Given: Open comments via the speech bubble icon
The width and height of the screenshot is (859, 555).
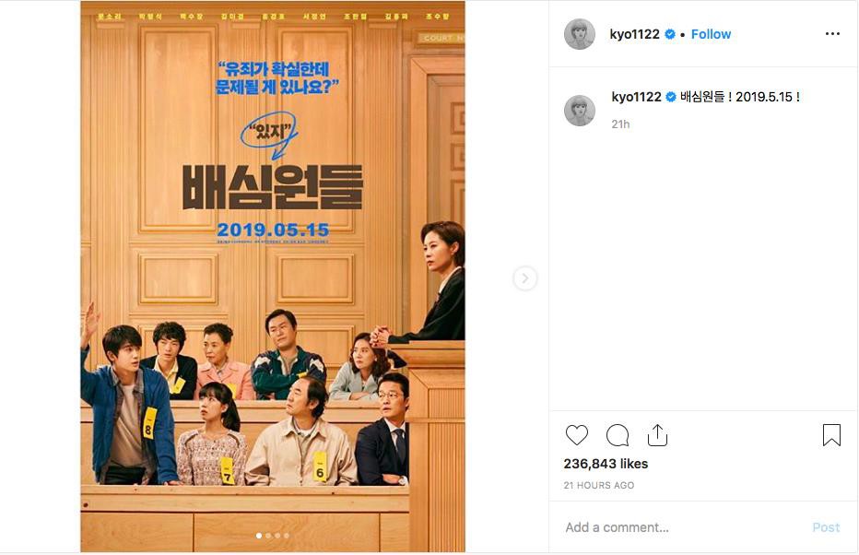Looking at the screenshot, I should click(618, 435).
